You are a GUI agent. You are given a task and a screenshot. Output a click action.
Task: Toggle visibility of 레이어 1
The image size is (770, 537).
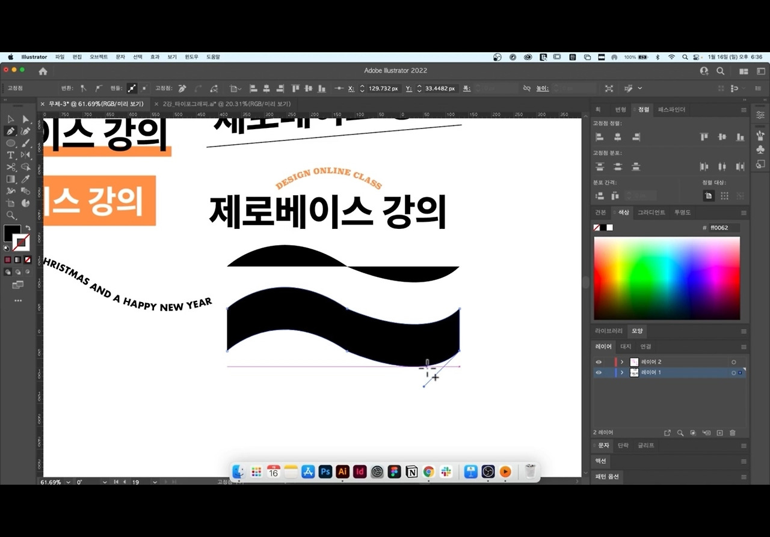tap(599, 372)
